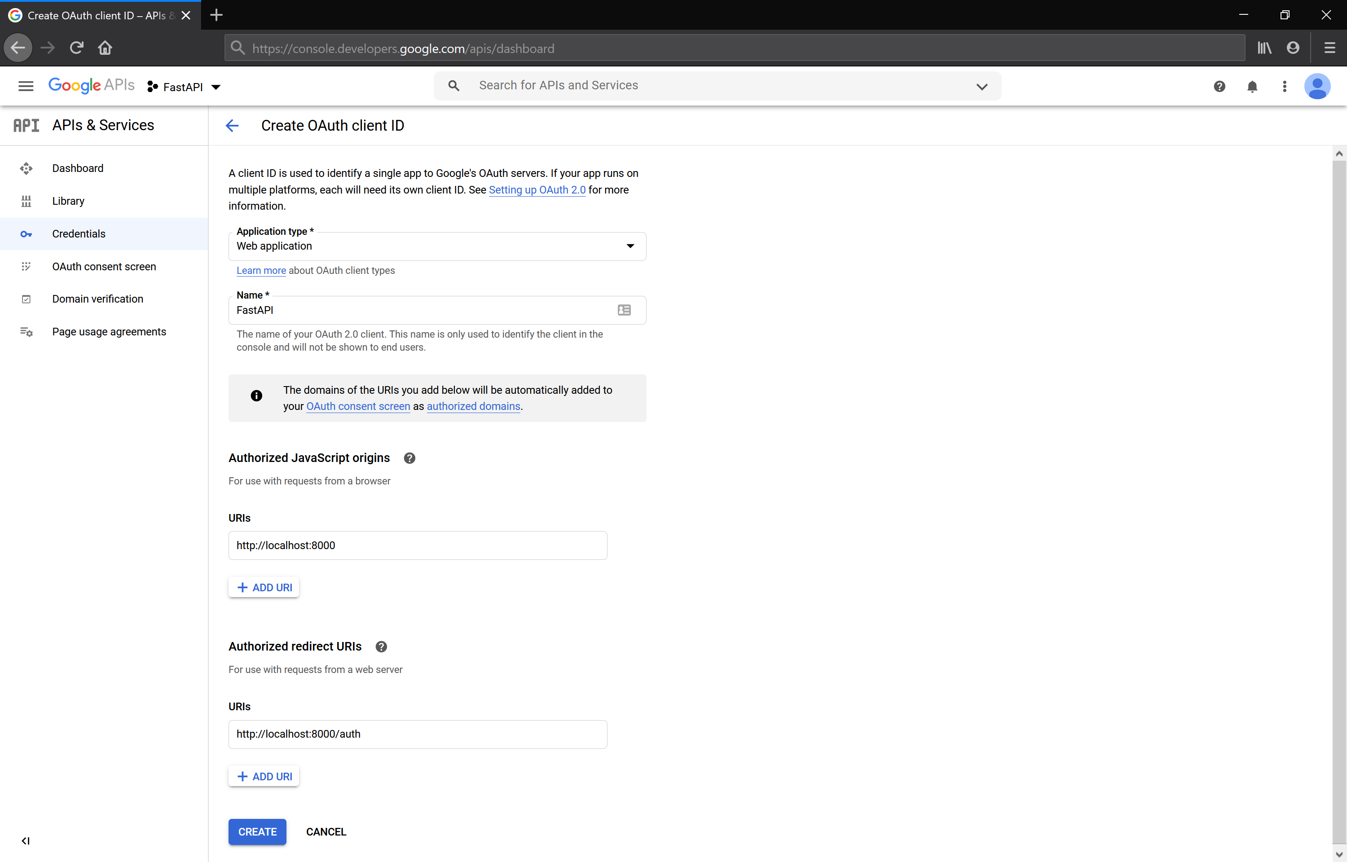Viewport: 1347px width, 862px height.
Task: Open the Setting up OAuth 2.0 link
Action: click(x=537, y=190)
